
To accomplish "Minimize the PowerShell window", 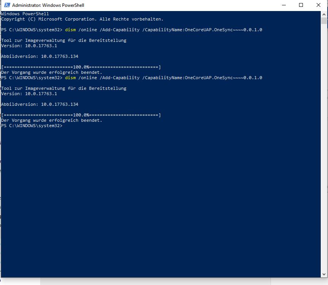I will pos(284,5).
